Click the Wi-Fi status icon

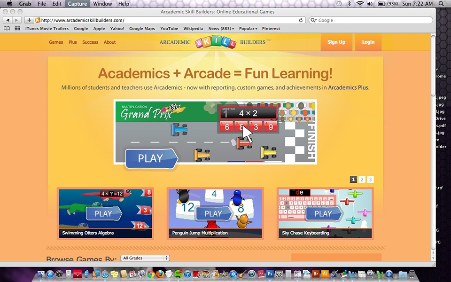(360, 4)
